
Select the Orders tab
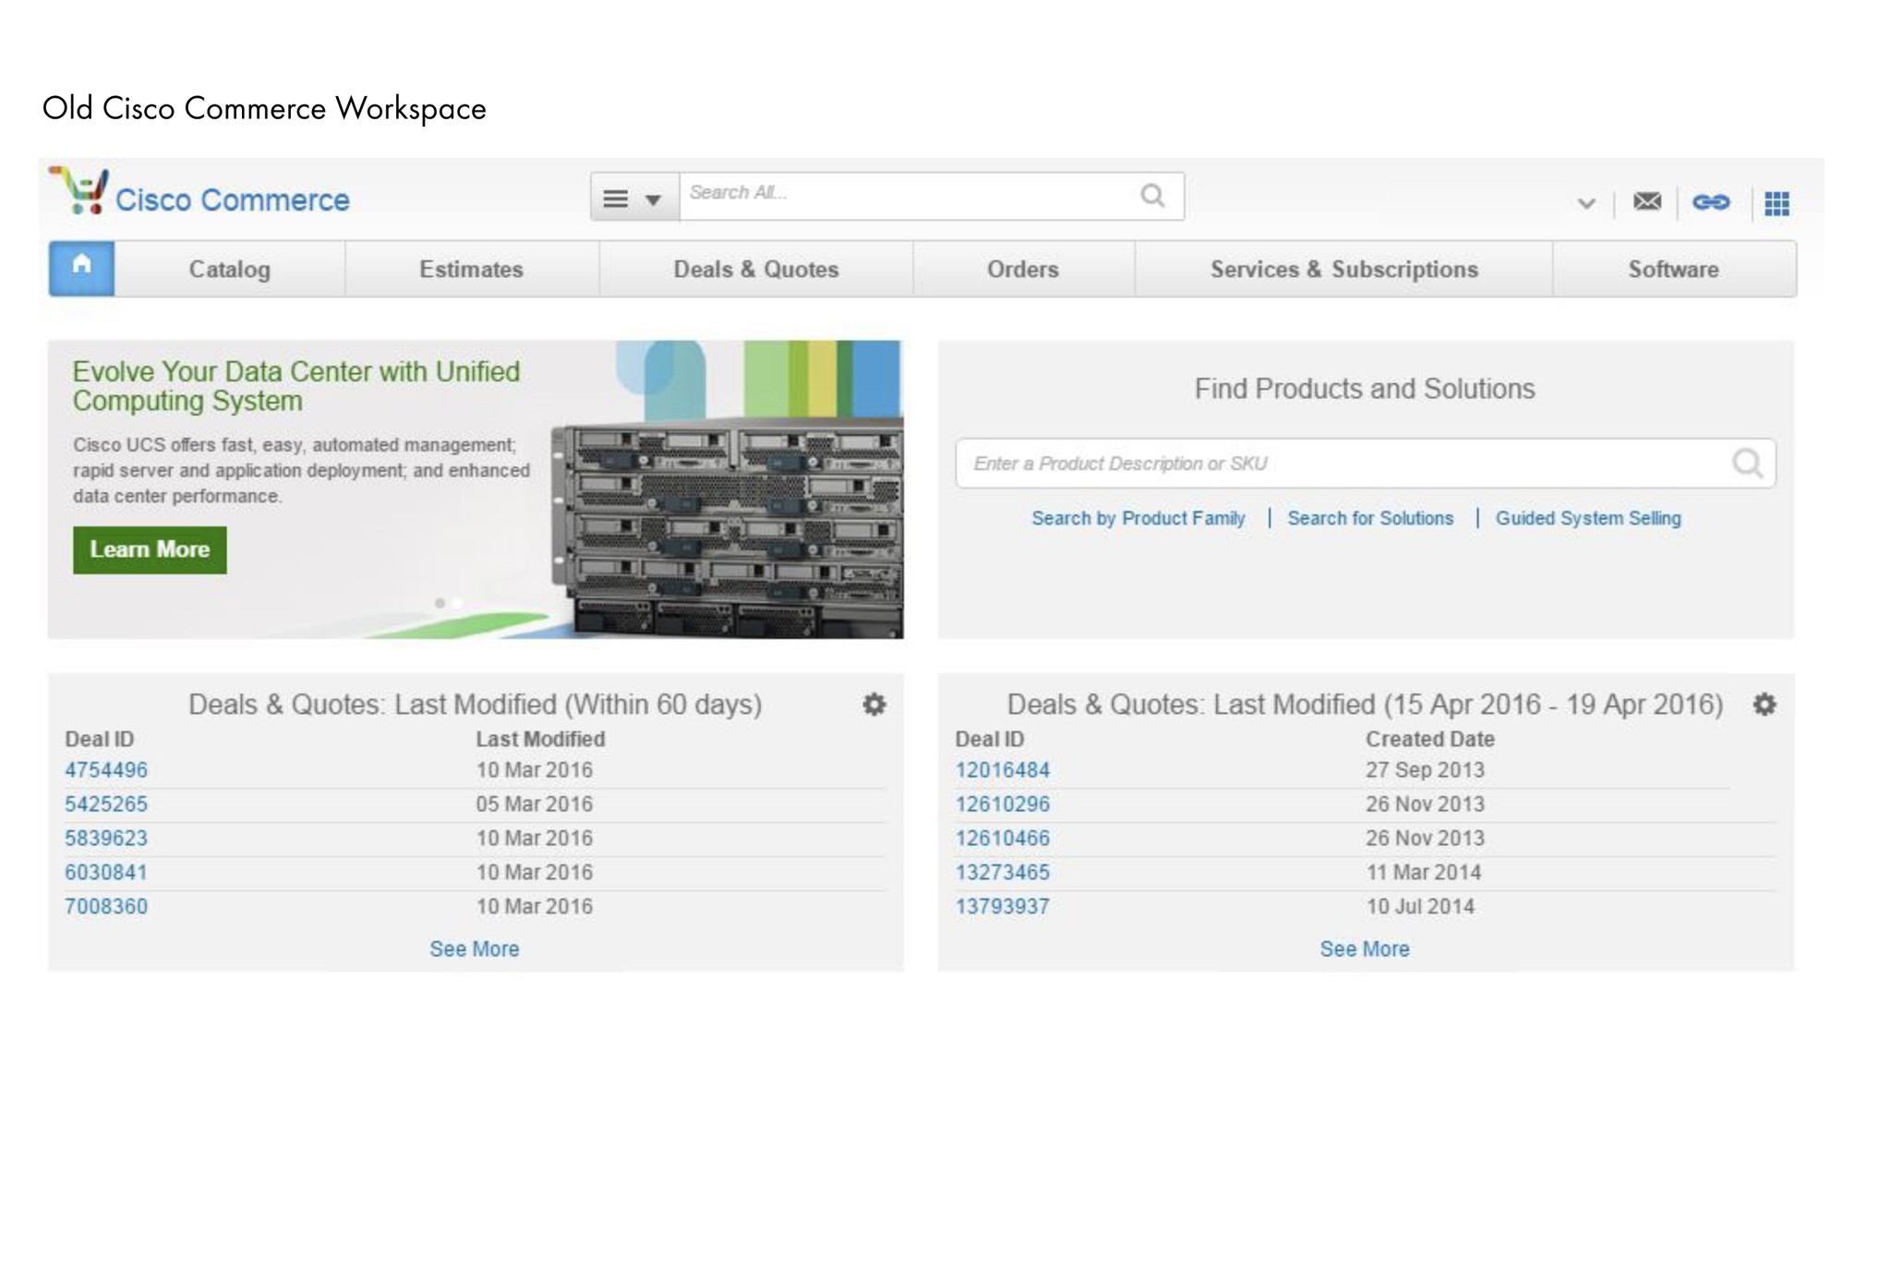1023,269
